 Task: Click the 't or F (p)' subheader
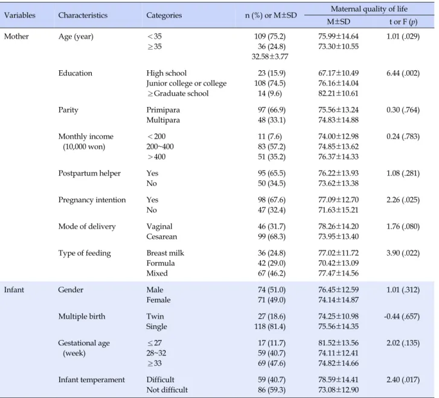point(403,22)
